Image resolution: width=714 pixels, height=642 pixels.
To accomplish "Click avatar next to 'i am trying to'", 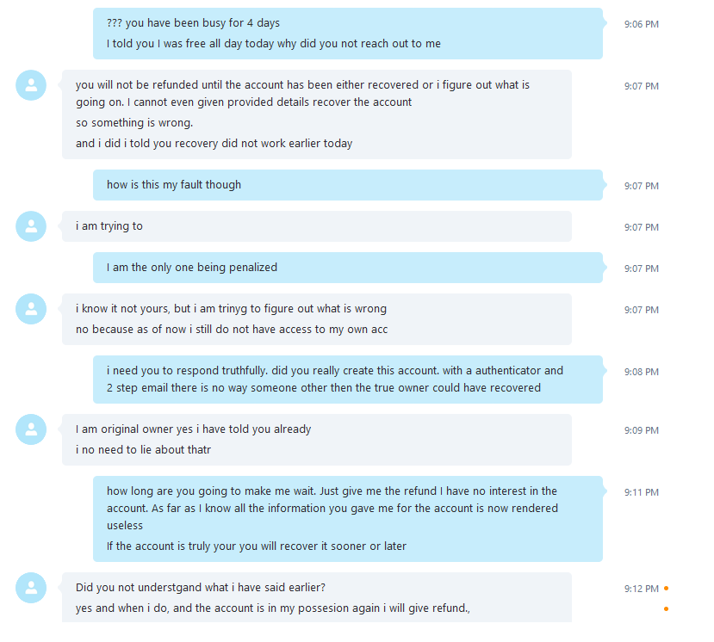I will [31, 226].
